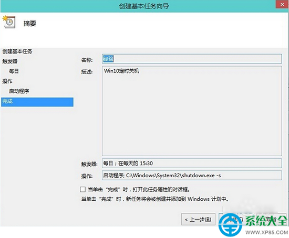
Task: Select the 操作 step in sidebar
Action: point(7,81)
